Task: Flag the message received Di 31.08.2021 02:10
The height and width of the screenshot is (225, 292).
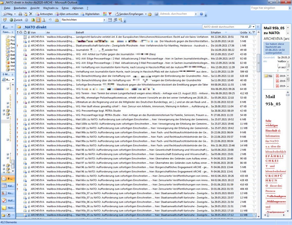Action: pos(254,102)
